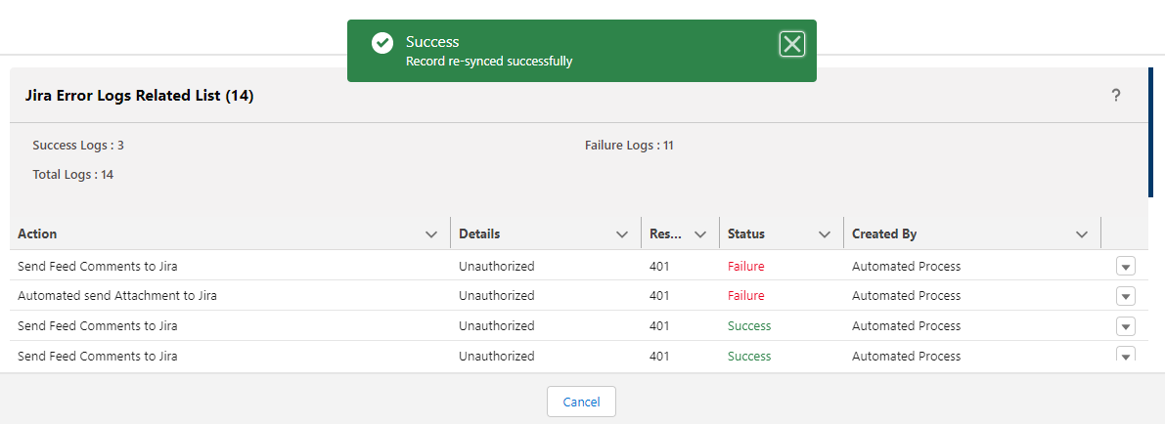Open row menu for last visible log row

tap(1126, 355)
